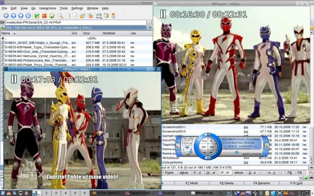Unselect files using the red X icon
This screenshot has height=196, width=314.
click(x=44, y=16)
